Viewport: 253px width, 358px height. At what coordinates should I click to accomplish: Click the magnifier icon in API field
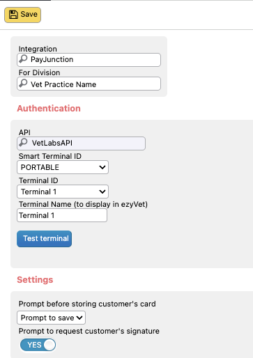[23, 142]
